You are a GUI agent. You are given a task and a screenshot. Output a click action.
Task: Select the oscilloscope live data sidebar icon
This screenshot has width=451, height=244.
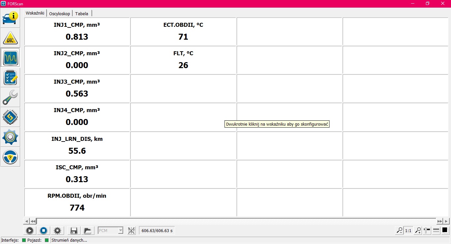click(10, 58)
